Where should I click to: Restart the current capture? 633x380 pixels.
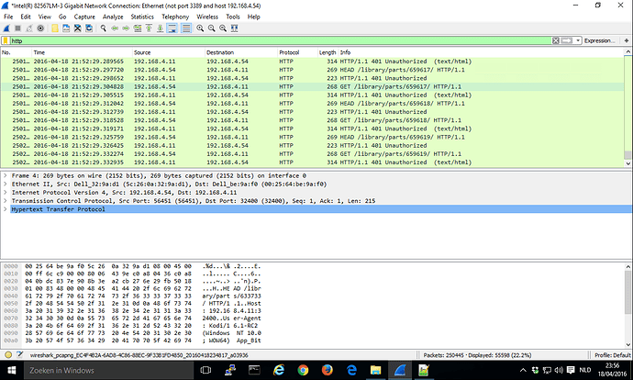(x=29, y=28)
